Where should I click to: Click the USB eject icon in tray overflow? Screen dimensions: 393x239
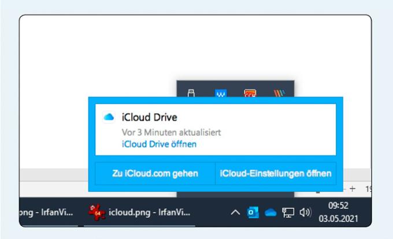pos(191,93)
